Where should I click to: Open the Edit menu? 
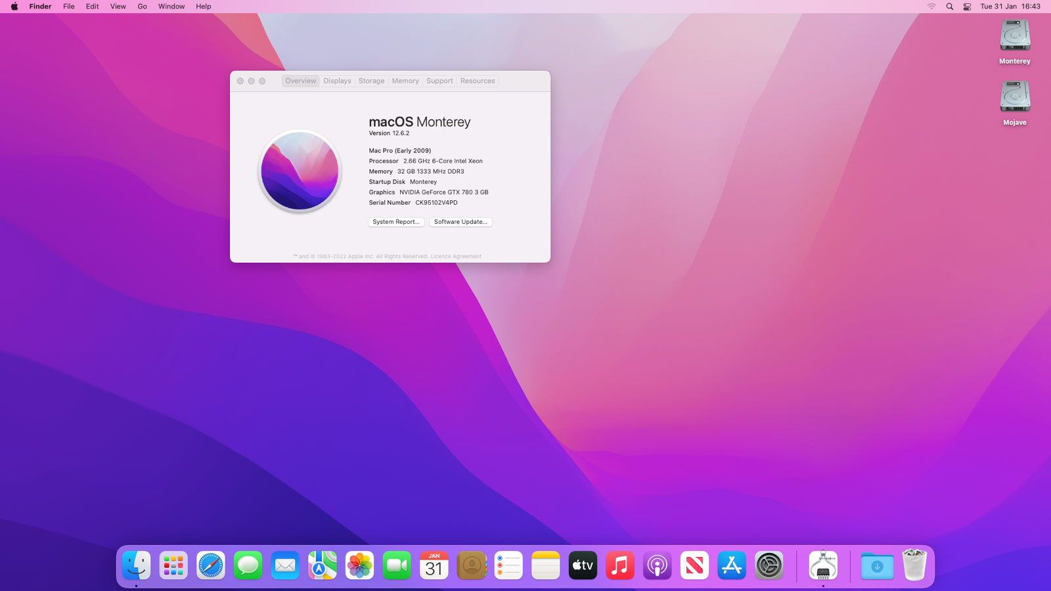tap(93, 7)
